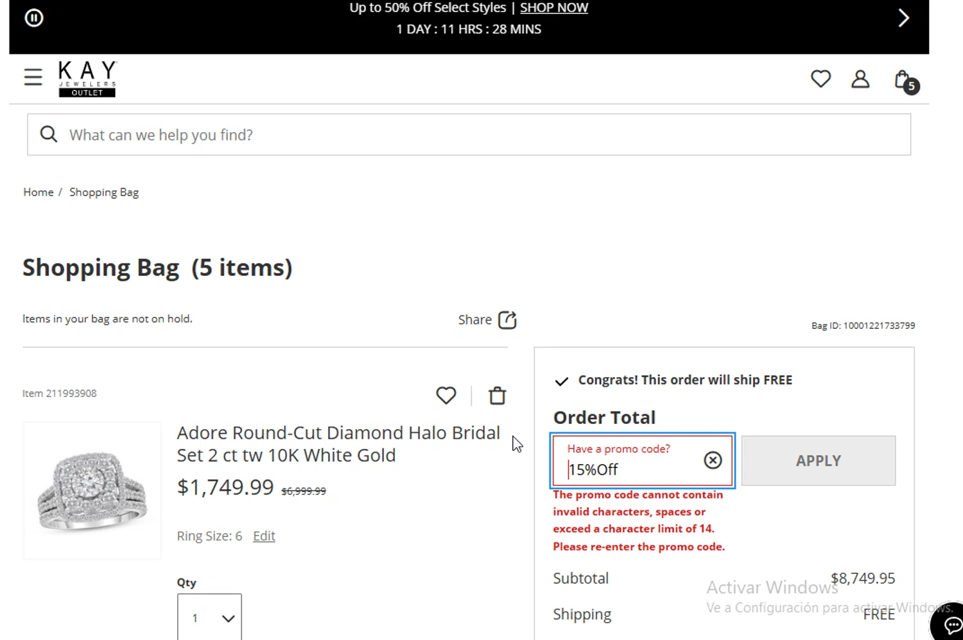963x640 pixels.
Task: Expand the Qty quantity dropdown
Action: [209, 617]
